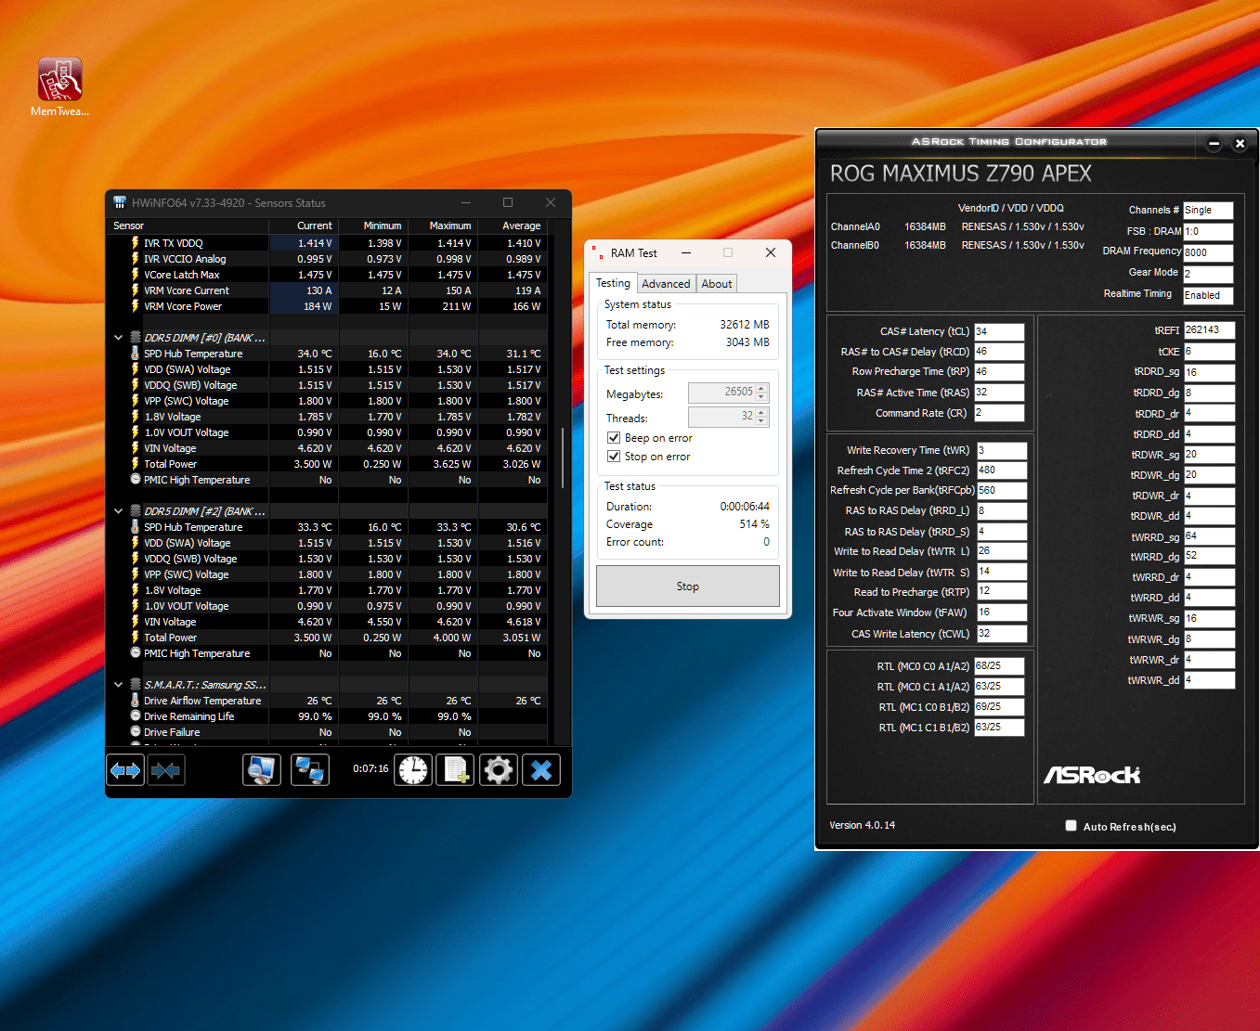
Task: Collapse the DDR5 DIMM [#0] sensor group
Action: (x=118, y=338)
